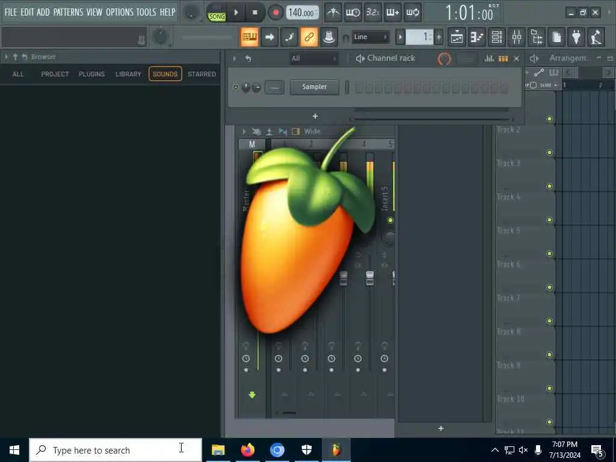
Task: Toggle the Browser view toolbar icon
Action: point(537,37)
